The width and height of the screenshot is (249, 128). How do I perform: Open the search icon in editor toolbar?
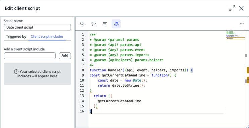pos(82,24)
